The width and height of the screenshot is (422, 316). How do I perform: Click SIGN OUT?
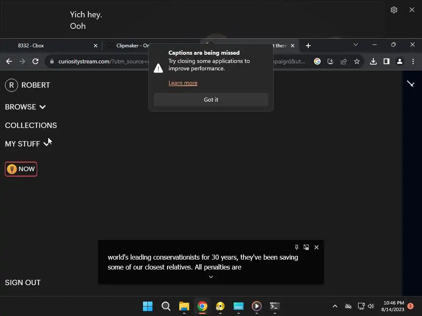(23, 283)
